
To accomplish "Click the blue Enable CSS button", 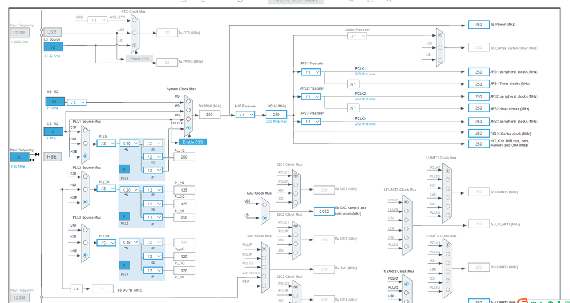I will (x=193, y=142).
